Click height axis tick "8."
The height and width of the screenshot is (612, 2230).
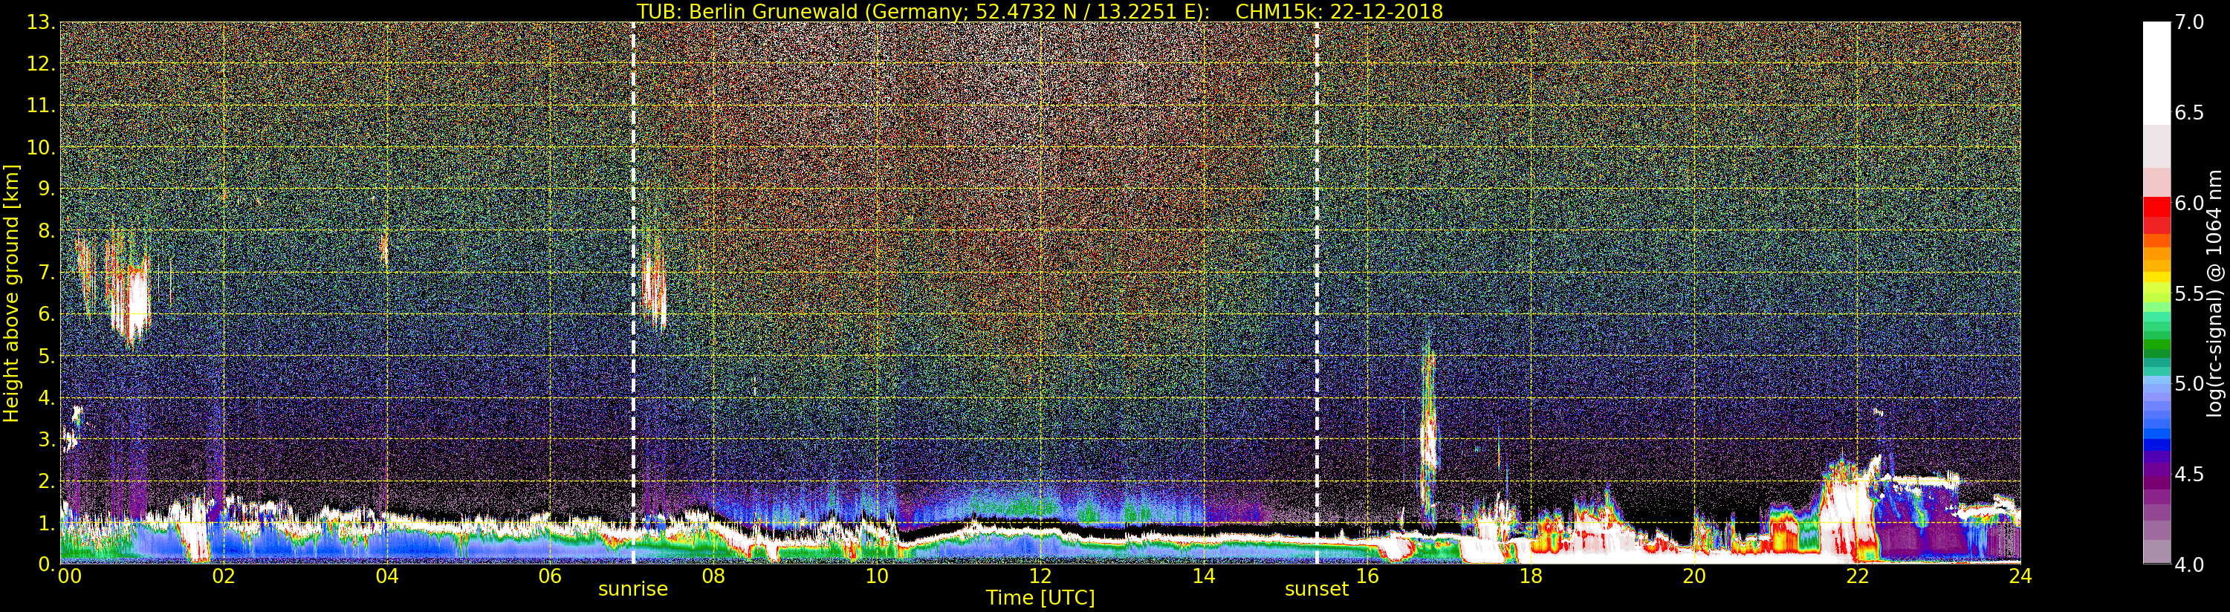[x=46, y=231]
